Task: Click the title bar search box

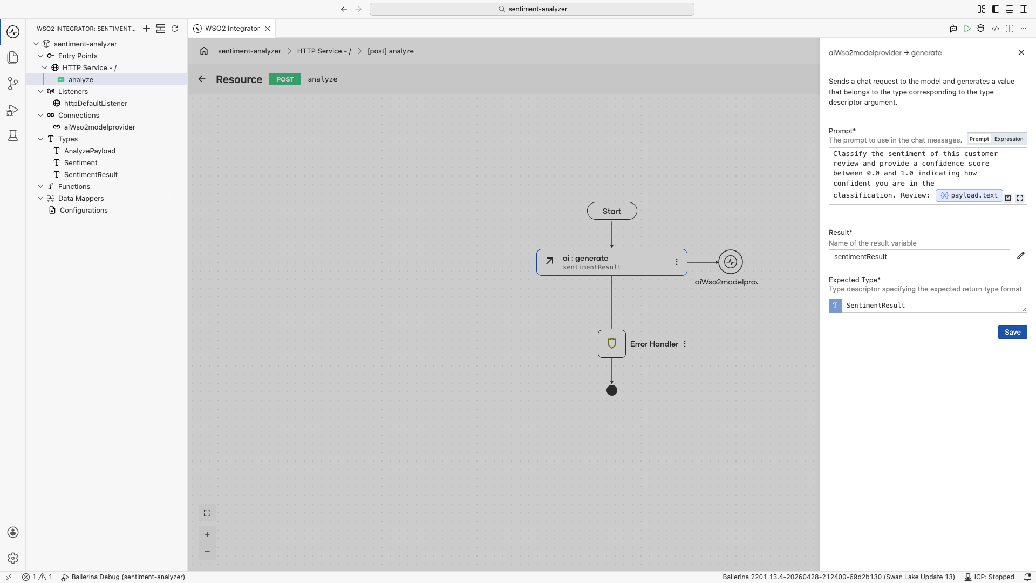Action: (x=532, y=9)
